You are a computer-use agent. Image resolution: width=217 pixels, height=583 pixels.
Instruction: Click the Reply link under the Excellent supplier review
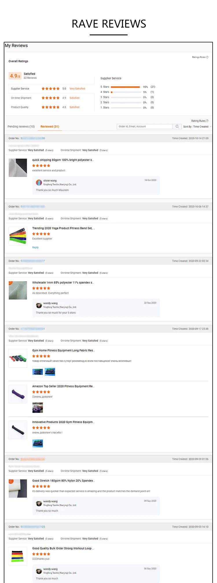(x=35, y=247)
